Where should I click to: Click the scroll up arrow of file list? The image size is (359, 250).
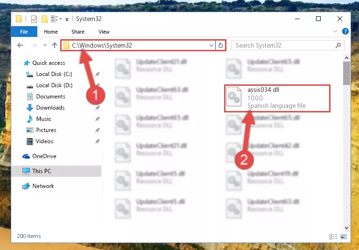[346, 58]
